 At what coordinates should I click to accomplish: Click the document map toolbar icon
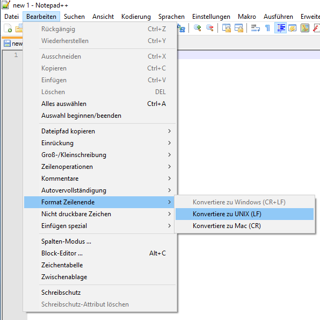tap(305, 28)
